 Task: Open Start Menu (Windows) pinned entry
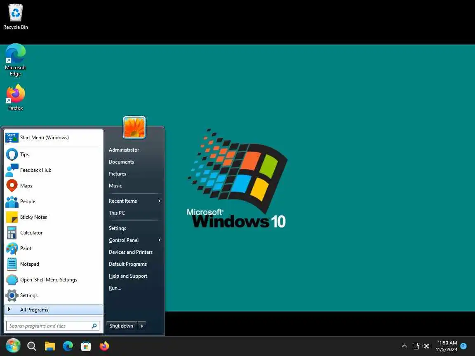pos(54,138)
